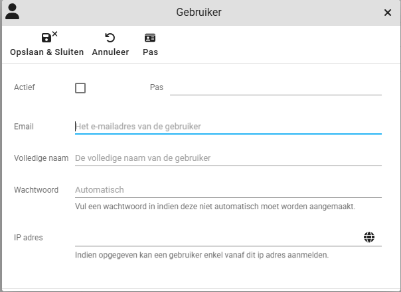Image resolution: width=401 pixels, height=292 pixels.
Task: Click the Annuleer undo arrow icon
Action: pyautogui.click(x=110, y=38)
